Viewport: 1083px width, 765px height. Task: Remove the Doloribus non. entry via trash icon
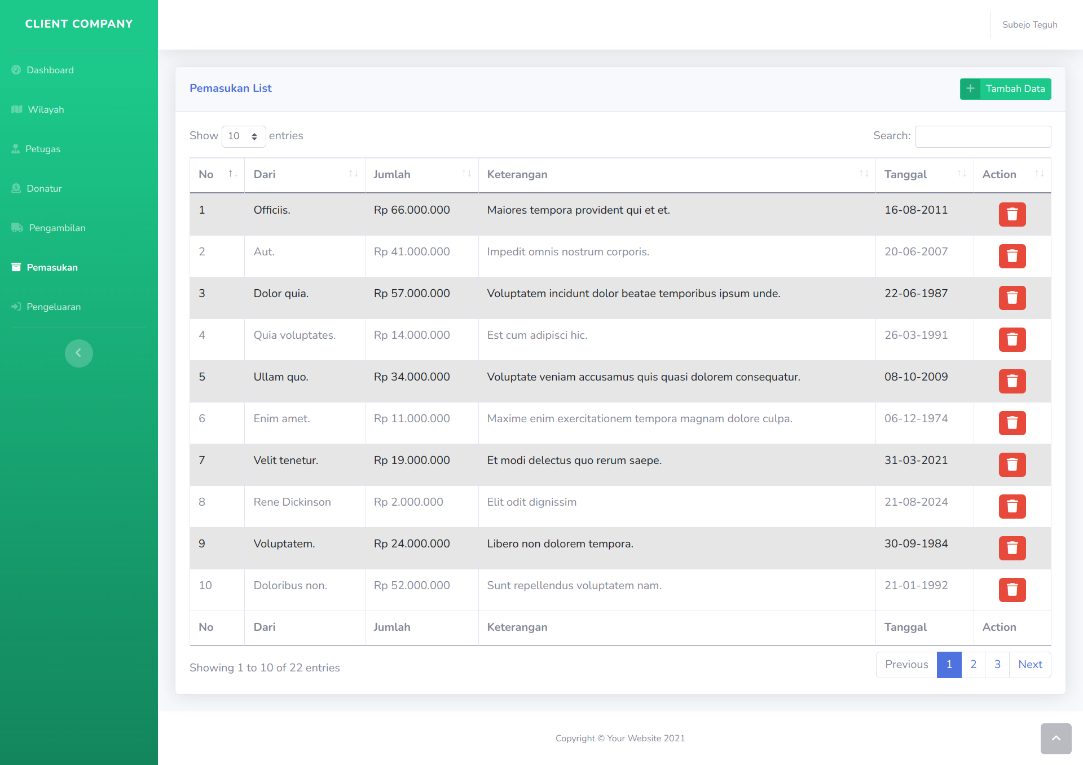(x=1012, y=590)
